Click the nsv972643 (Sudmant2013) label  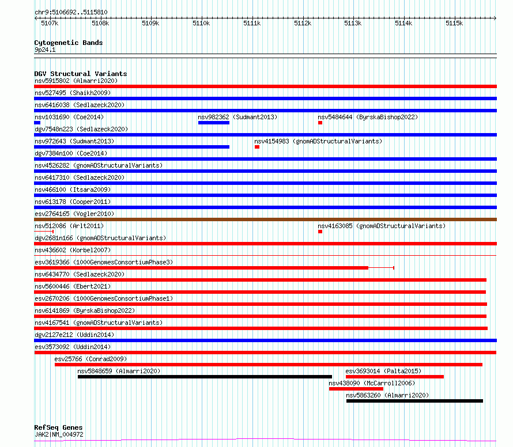click(x=74, y=141)
